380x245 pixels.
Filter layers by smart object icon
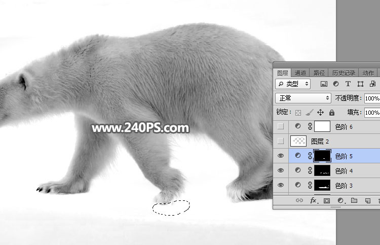point(372,84)
